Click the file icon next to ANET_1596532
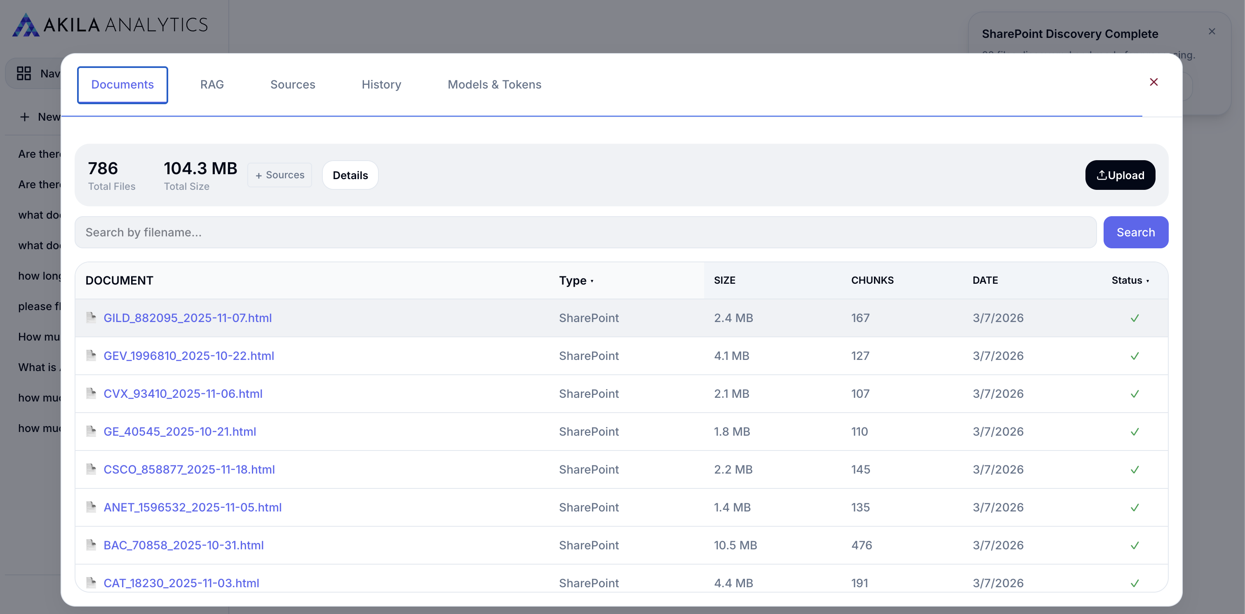The height and width of the screenshot is (614, 1245). 92,507
